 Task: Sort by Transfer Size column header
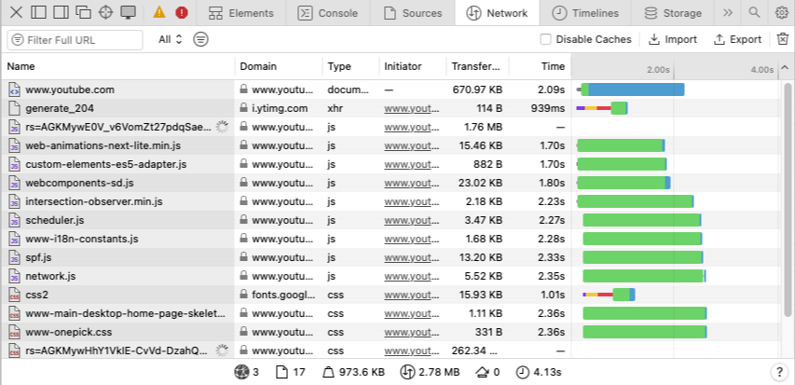point(477,66)
